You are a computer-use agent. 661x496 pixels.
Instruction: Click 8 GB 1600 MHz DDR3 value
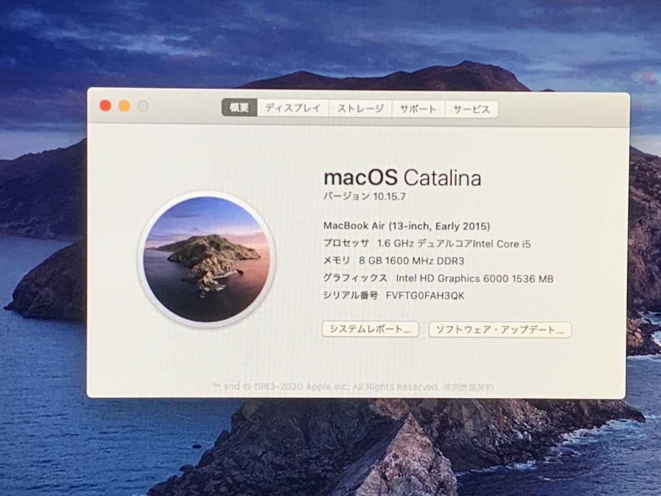(x=411, y=261)
